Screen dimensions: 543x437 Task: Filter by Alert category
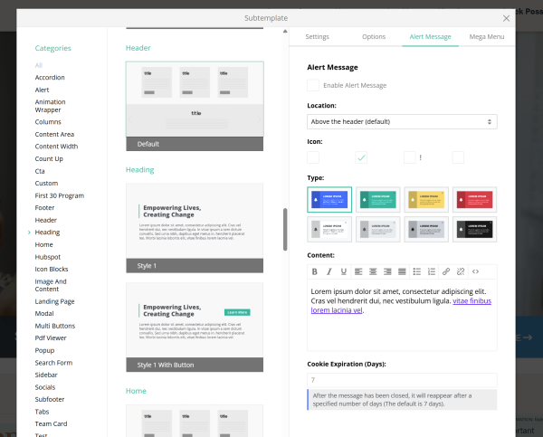click(42, 90)
